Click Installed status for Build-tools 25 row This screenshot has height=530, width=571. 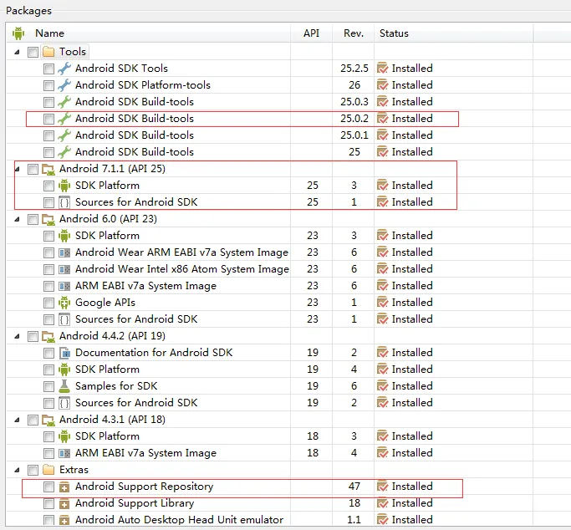click(x=412, y=152)
